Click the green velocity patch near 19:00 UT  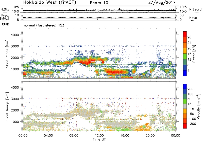[x=144, y=126]
